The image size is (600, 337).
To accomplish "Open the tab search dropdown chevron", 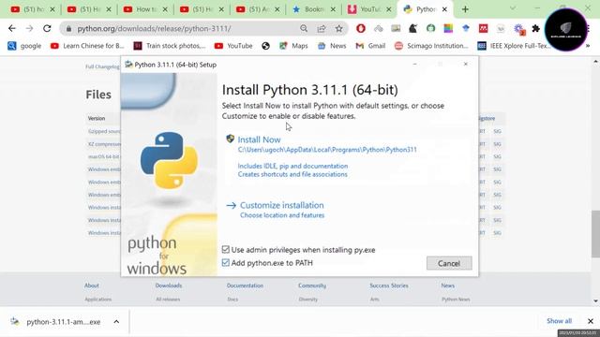I will [x=513, y=8].
